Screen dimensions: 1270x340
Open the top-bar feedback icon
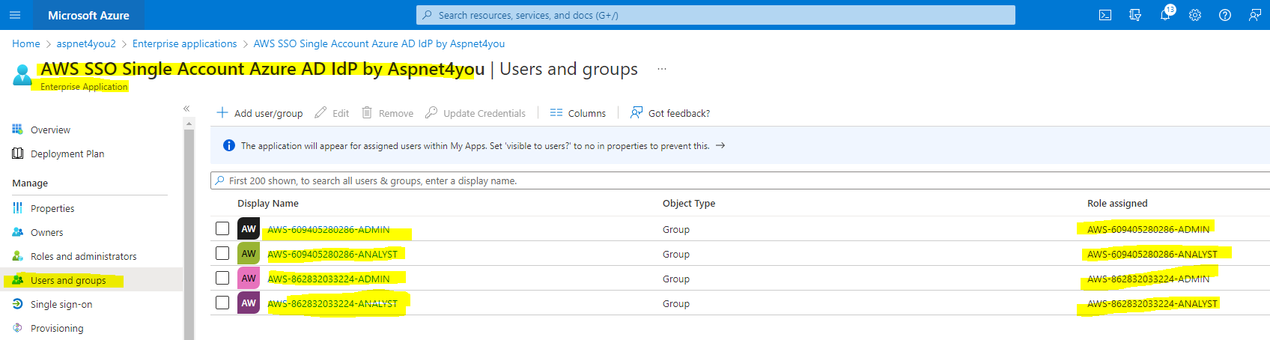tap(1255, 15)
